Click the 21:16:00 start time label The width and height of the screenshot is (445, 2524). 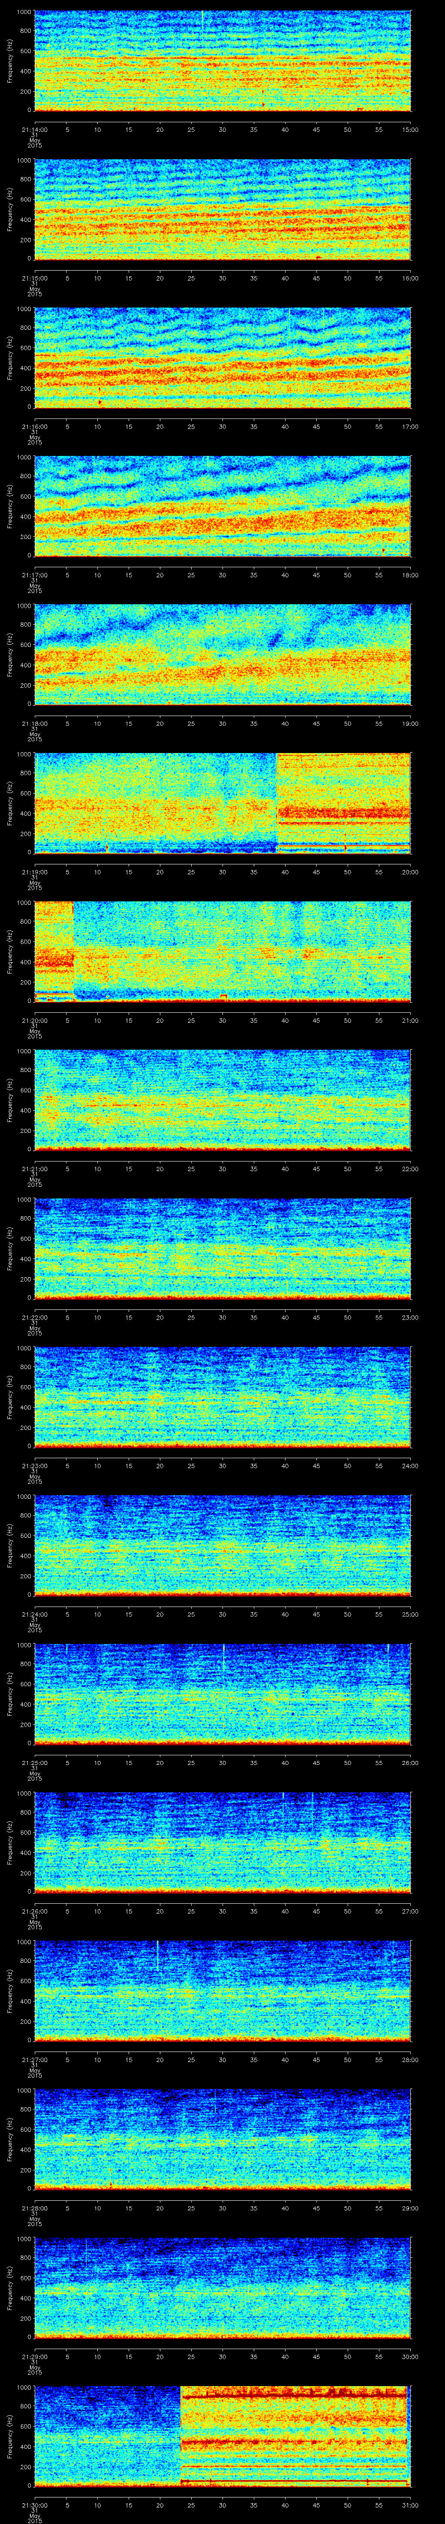tap(34, 426)
